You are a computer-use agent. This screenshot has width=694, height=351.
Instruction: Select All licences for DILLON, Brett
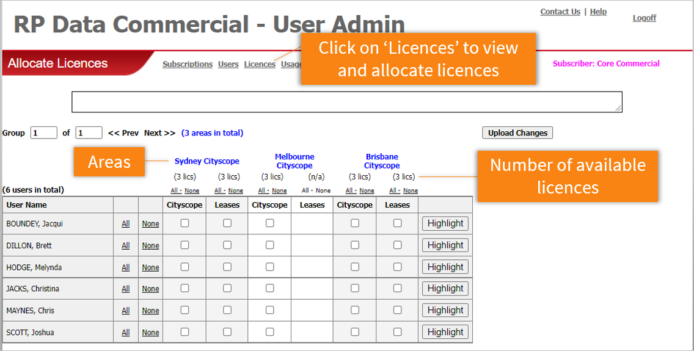126,245
